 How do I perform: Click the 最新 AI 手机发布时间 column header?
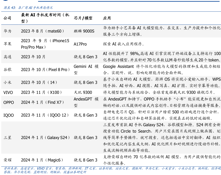(x=45, y=18)
